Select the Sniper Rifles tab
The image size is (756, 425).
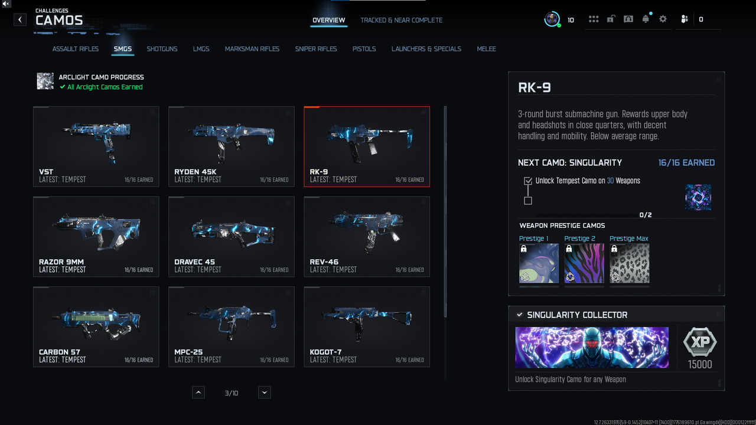(316, 49)
